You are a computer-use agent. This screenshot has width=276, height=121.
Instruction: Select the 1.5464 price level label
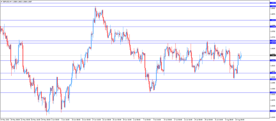(272, 73)
